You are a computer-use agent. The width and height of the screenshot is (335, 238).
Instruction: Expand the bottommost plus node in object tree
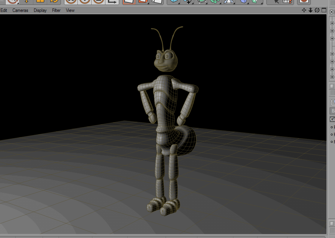click(x=332, y=77)
